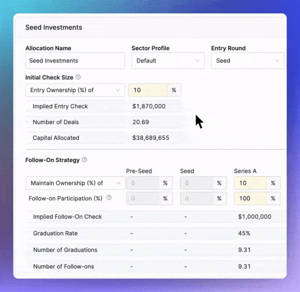Click the Seed Investments panel title
Viewport: 300px width, 292px height.
pyautogui.click(x=54, y=27)
